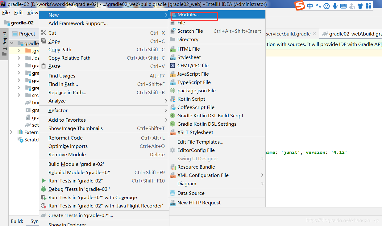Click the New HTTP Request API icon

172,203
